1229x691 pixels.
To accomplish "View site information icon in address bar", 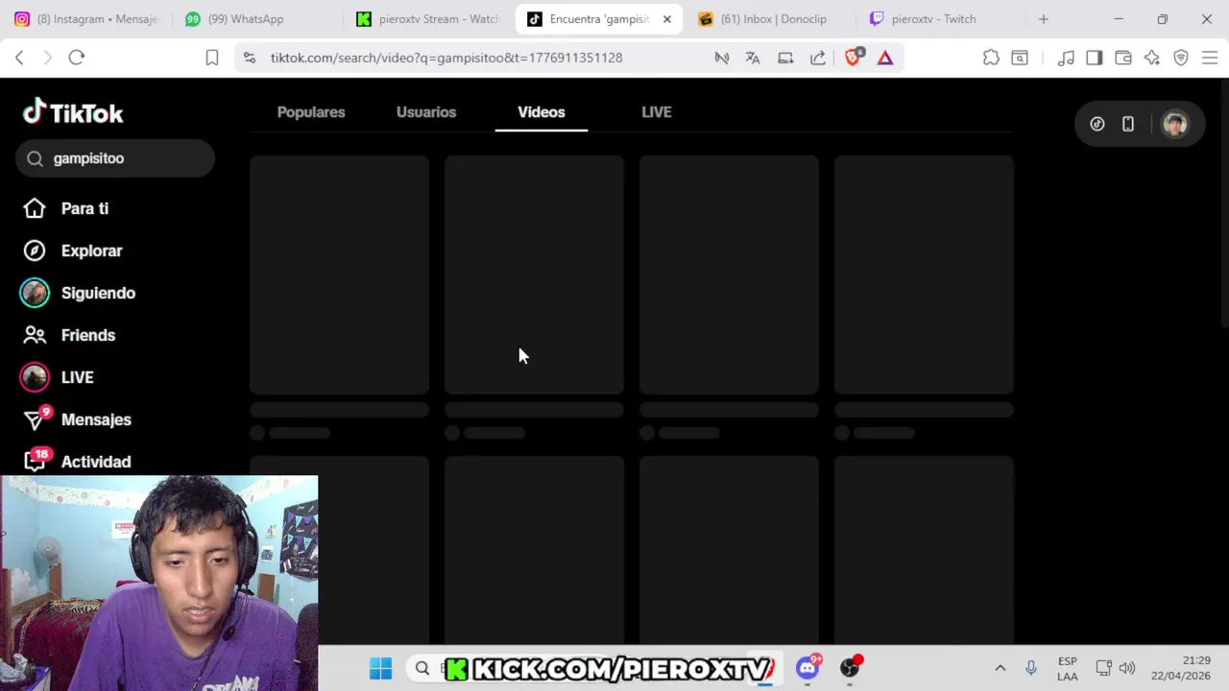I will tap(250, 58).
